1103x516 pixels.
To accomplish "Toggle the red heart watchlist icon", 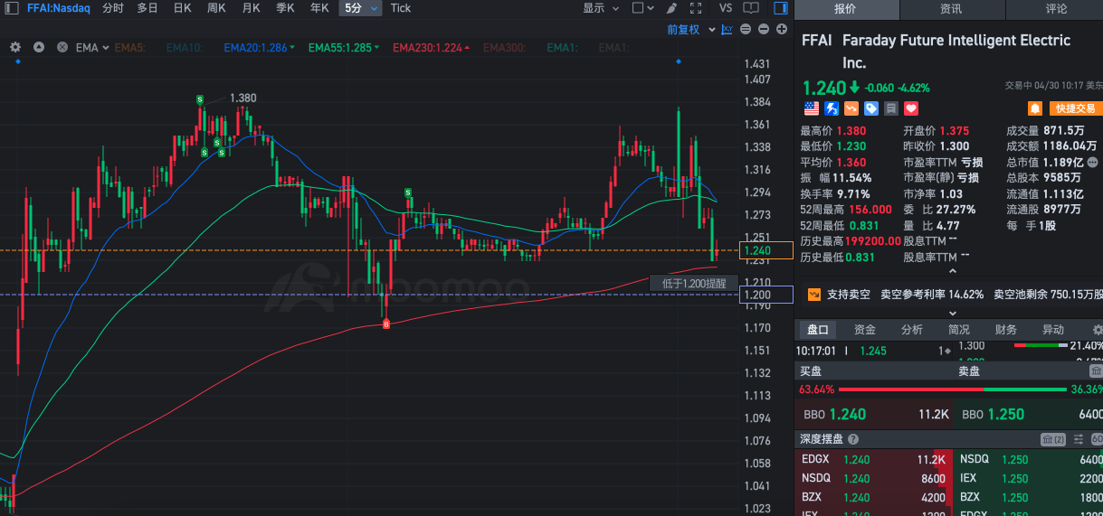I will click(x=911, y=108).
